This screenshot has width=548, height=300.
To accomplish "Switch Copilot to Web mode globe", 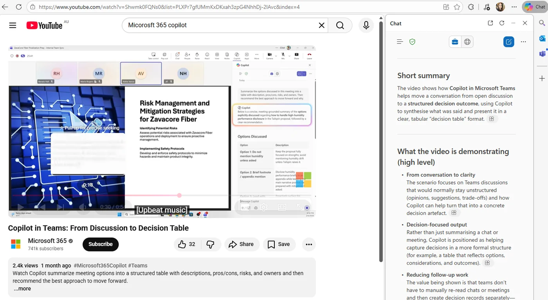I will pyautogui.click(x=467, y=42).
